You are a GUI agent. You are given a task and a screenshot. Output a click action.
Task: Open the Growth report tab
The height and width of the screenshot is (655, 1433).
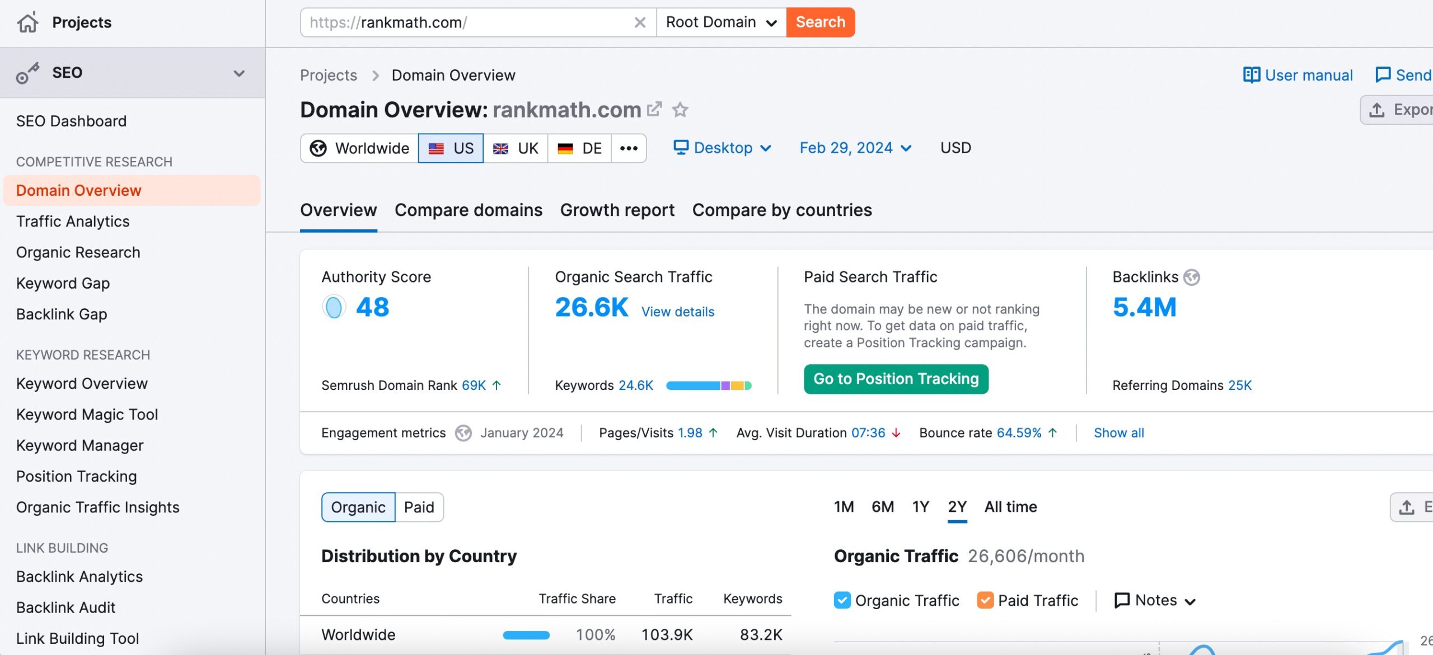617,210
